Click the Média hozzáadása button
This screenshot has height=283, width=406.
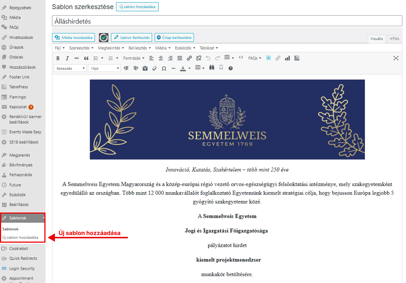point(73,37)
